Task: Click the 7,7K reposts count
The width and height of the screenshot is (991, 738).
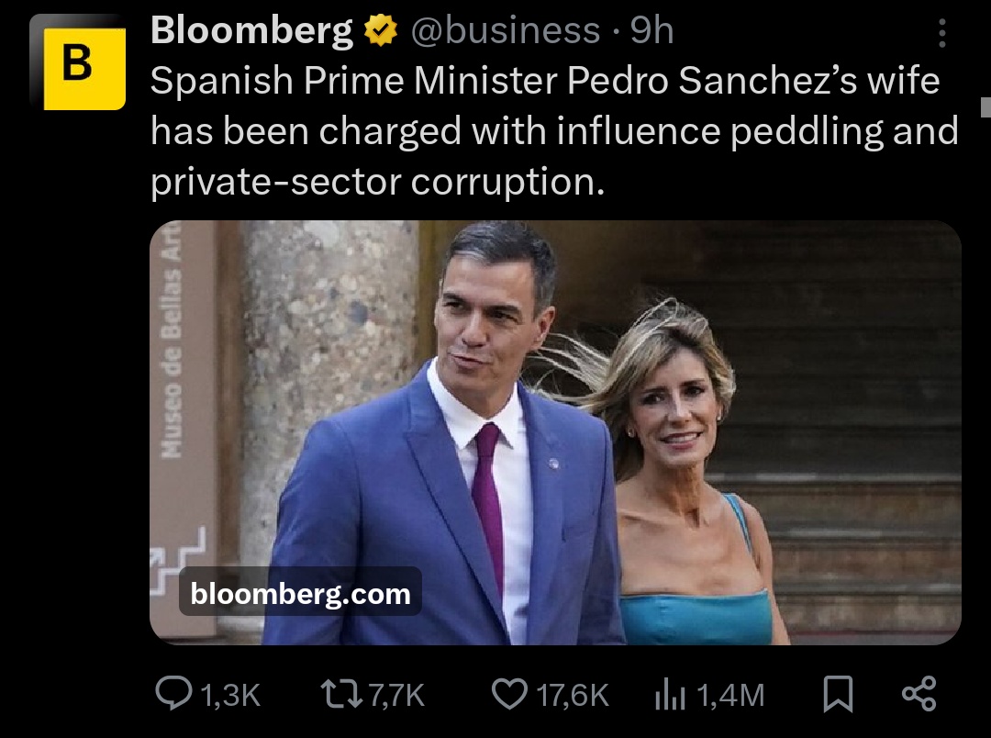Action: tap(396, 695)
